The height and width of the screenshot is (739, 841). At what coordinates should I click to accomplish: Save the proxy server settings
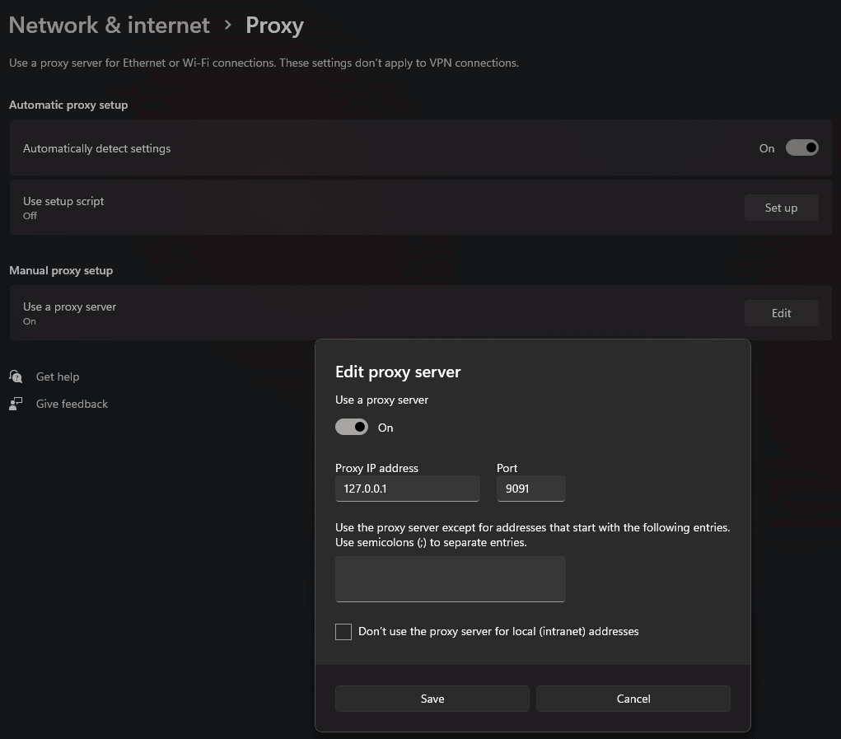[x=432, y=699]
